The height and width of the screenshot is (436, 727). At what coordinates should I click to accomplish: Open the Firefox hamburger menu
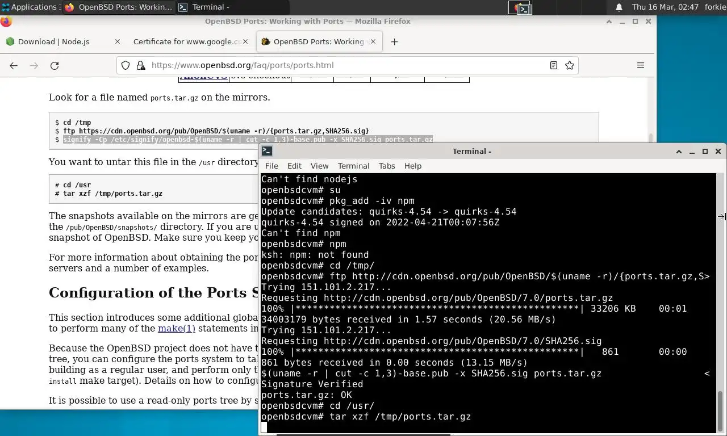coord(641,65)
